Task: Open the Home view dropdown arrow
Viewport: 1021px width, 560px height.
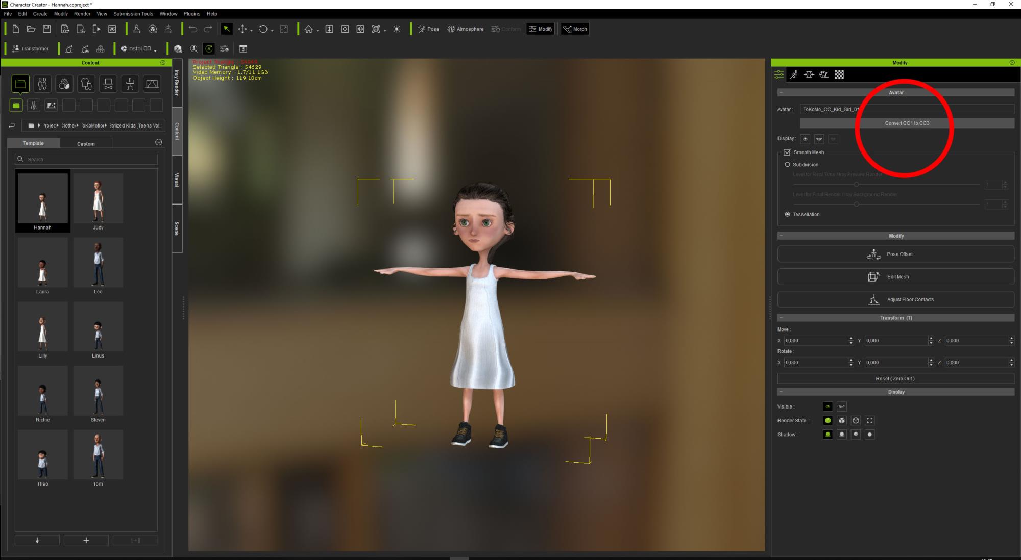Action: point(318,31)
